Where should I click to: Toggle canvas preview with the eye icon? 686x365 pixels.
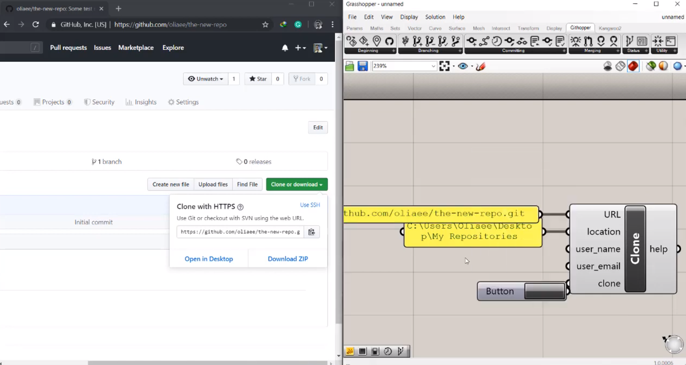(462, 66)
